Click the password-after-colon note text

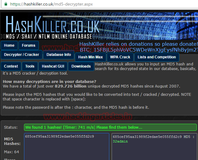(76, 107)
